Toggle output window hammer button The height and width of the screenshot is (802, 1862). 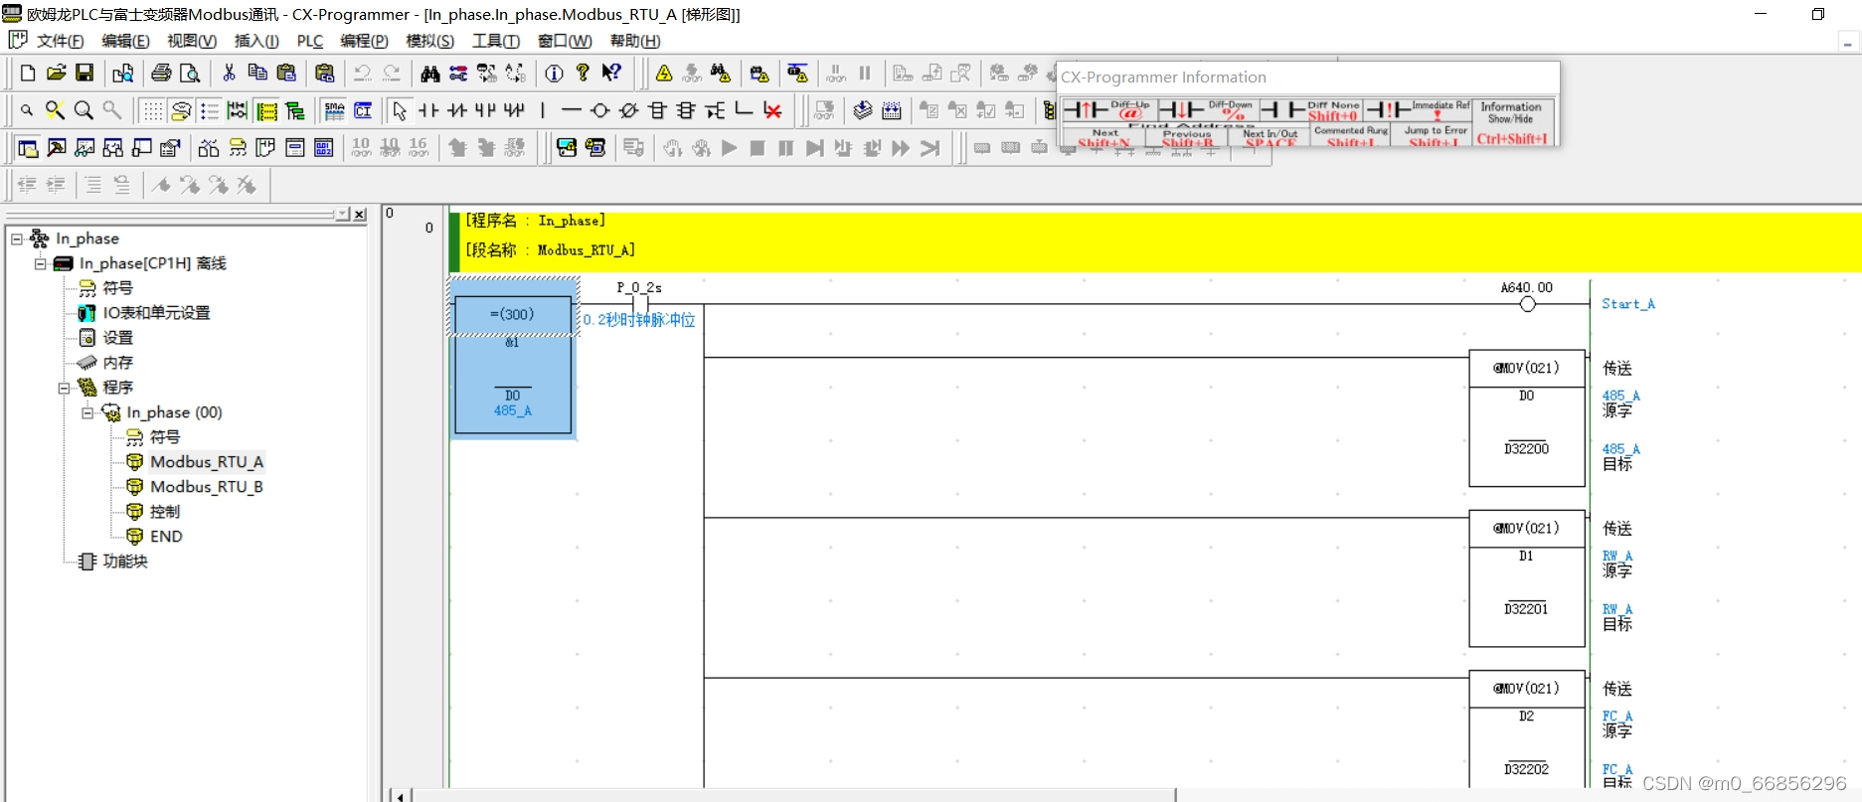(x=57, y=148)
